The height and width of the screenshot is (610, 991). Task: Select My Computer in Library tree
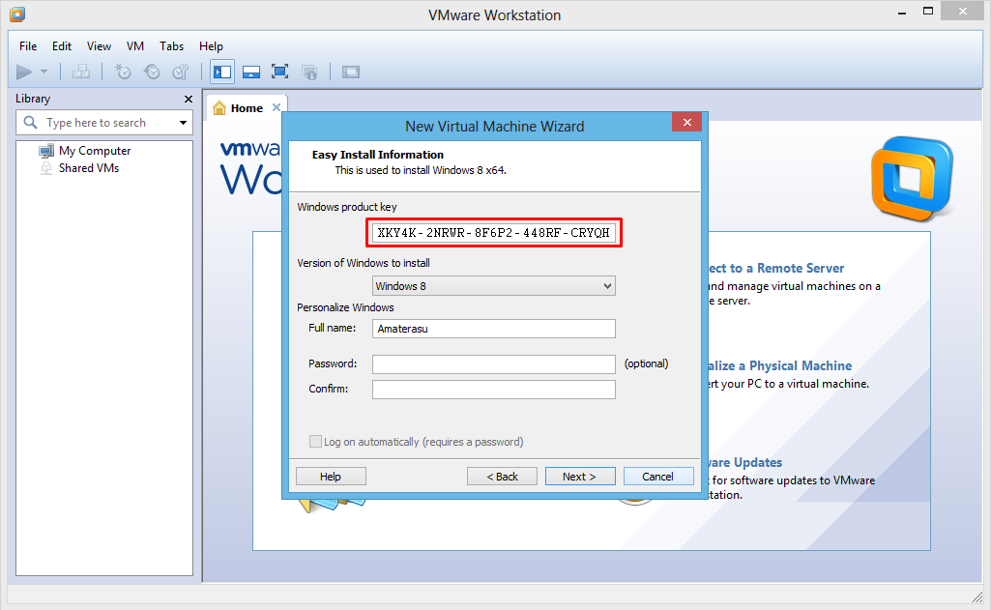(x=94, y=151)
